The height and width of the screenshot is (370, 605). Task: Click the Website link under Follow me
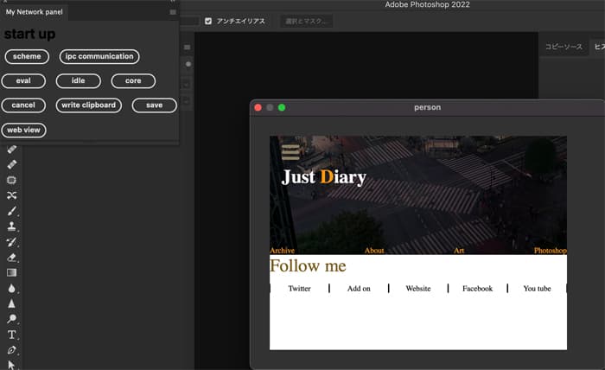(x=418, y=289)
